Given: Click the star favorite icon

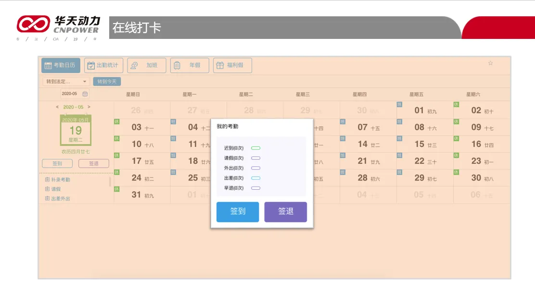Looking at the screenshot, I should [490, 63].
